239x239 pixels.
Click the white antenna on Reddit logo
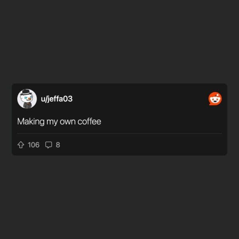(218, 95)
